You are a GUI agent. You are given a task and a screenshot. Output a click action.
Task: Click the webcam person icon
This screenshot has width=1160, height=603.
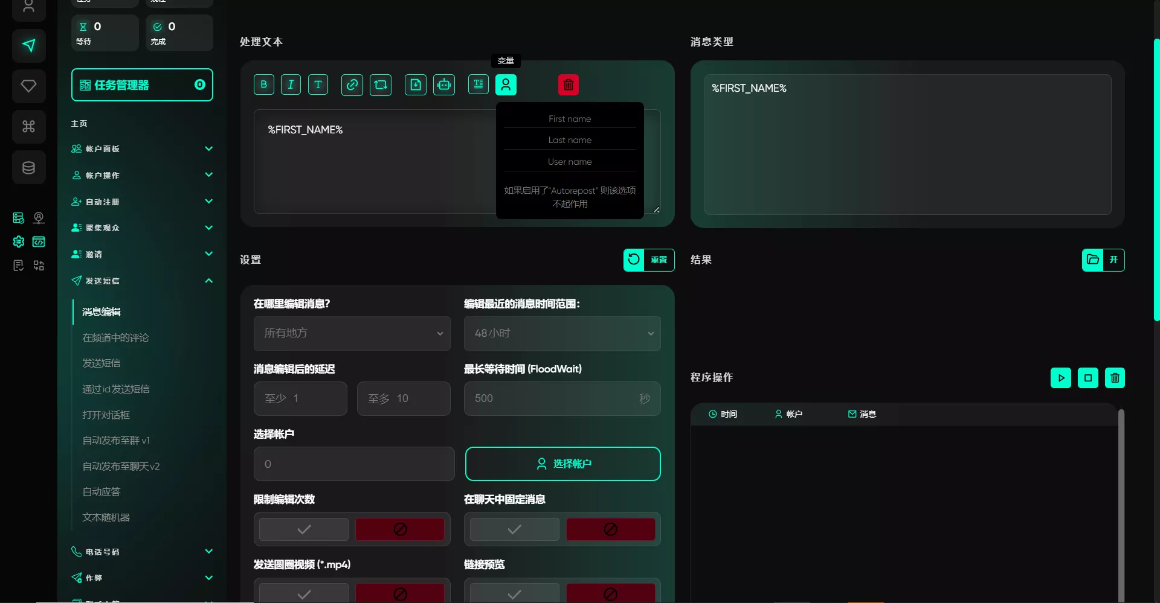[x=39, y=218]
